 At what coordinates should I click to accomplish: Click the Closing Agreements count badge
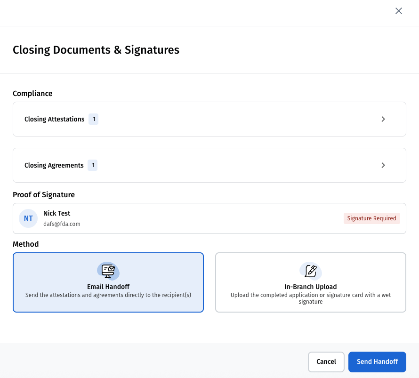93,165
